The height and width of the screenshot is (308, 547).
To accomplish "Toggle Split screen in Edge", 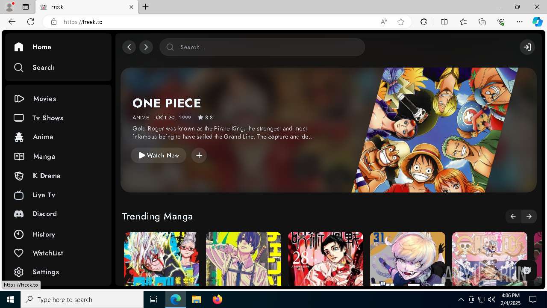I will point(444,22).
